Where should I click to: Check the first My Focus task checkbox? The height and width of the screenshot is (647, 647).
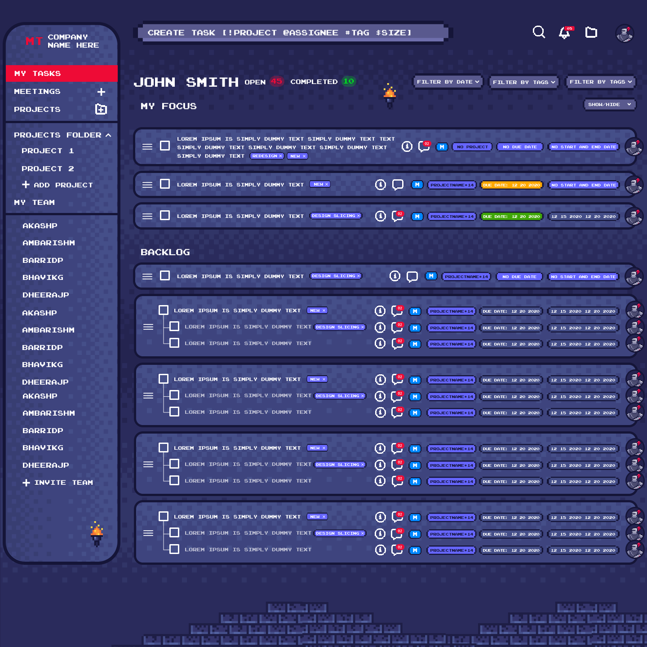[165, 146]
